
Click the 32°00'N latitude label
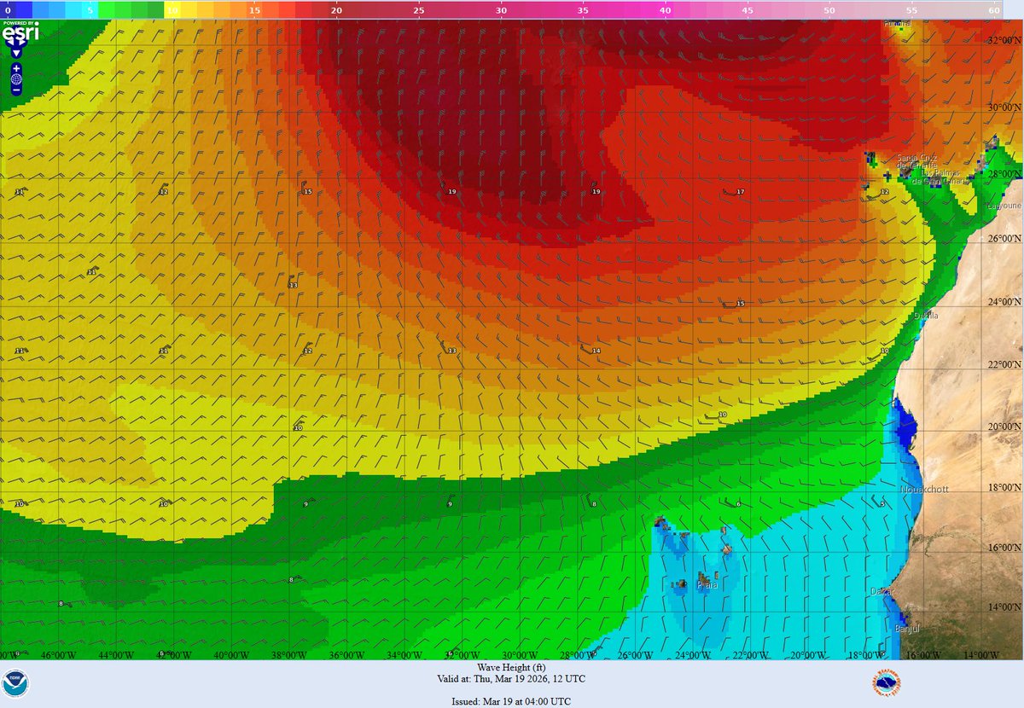tap(1005, 40)
